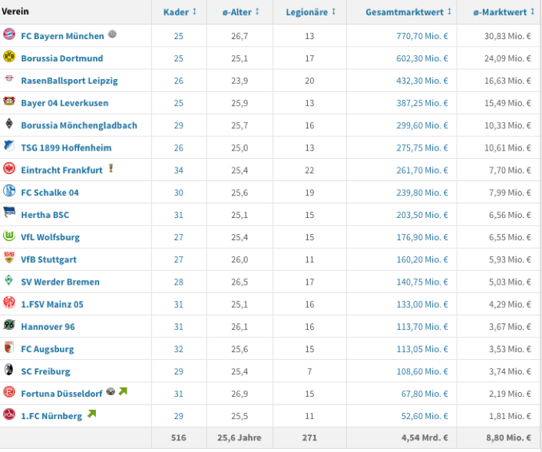Open the Borussia Dortmund club page
Screen dimensions: 542x452
pyautogui.click(x=62, y=58)
